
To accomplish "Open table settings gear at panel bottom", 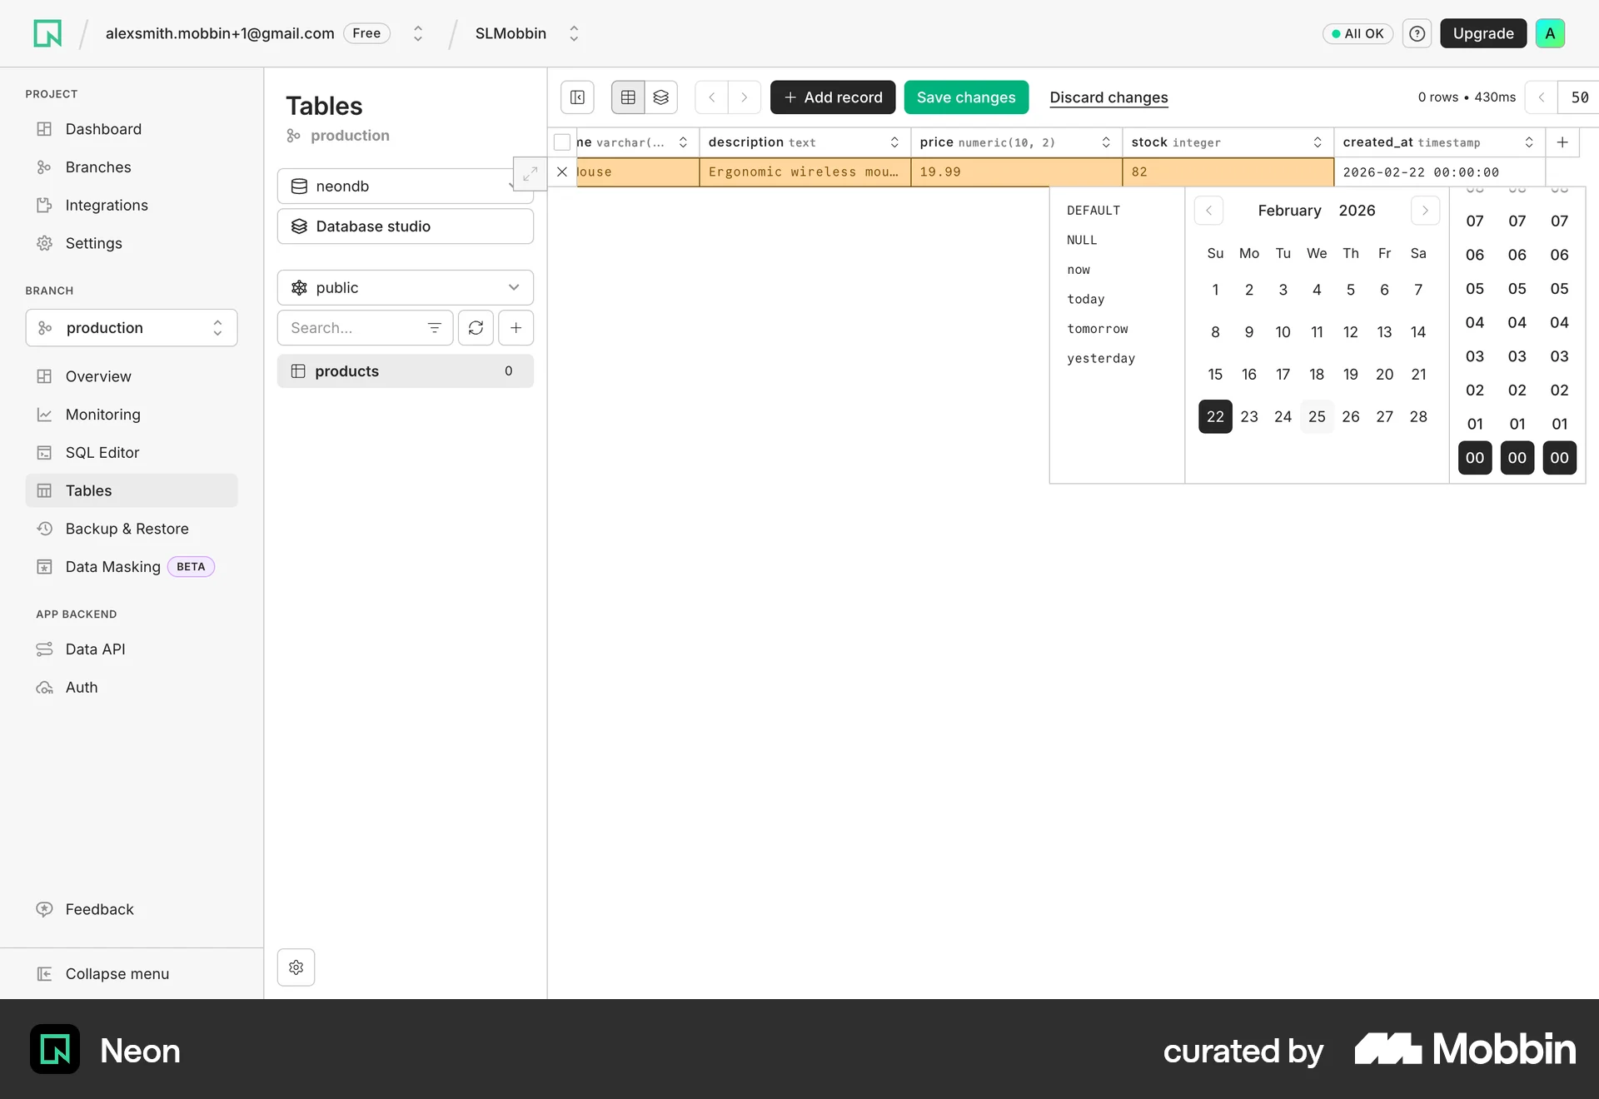I will click(296, 967).
